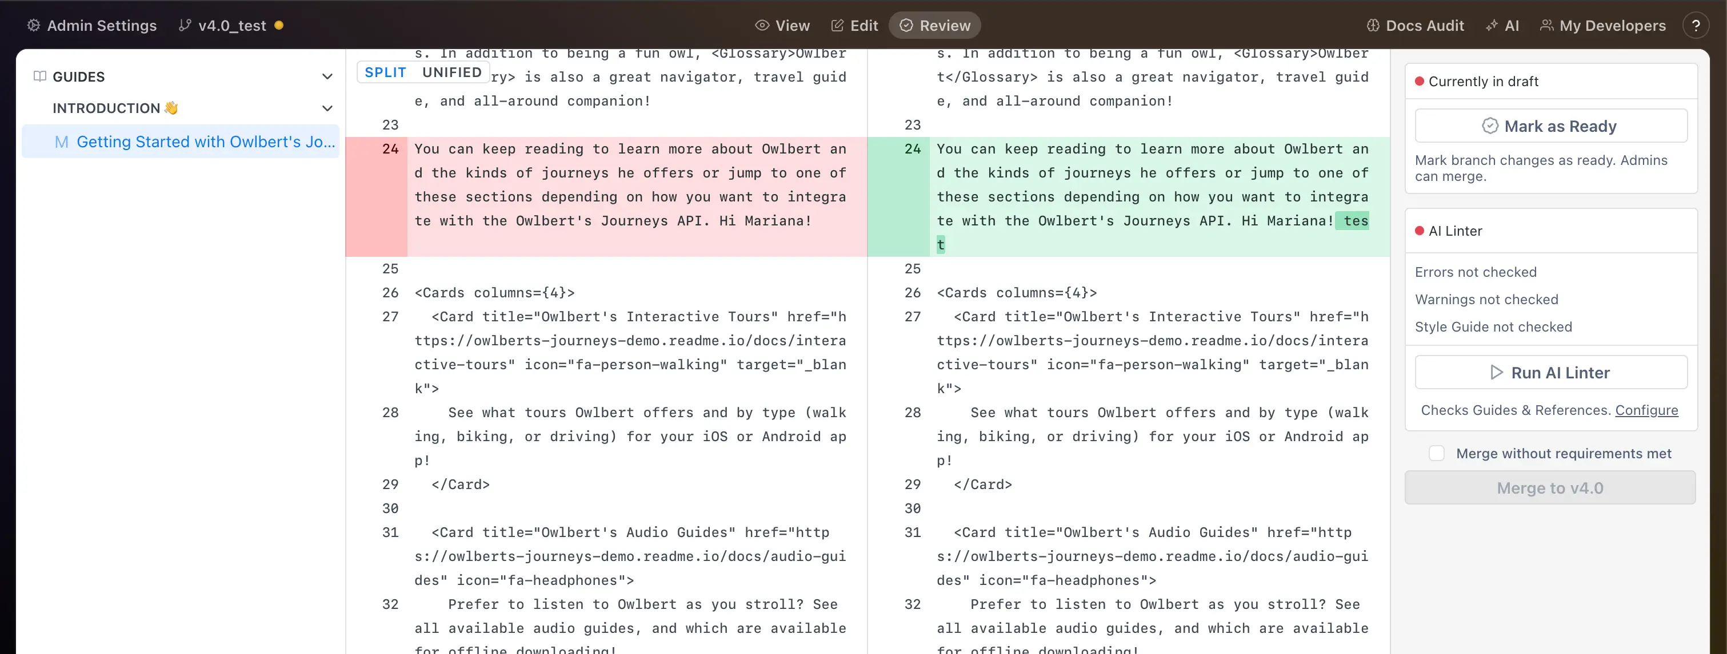Collapse the GUIDES section
Screen dimensions: 1727x654
[327, 76]
